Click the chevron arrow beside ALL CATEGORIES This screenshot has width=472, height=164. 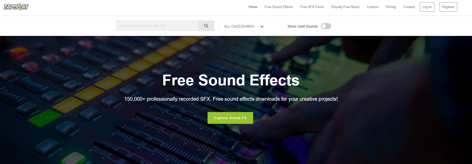click(262, 27)
